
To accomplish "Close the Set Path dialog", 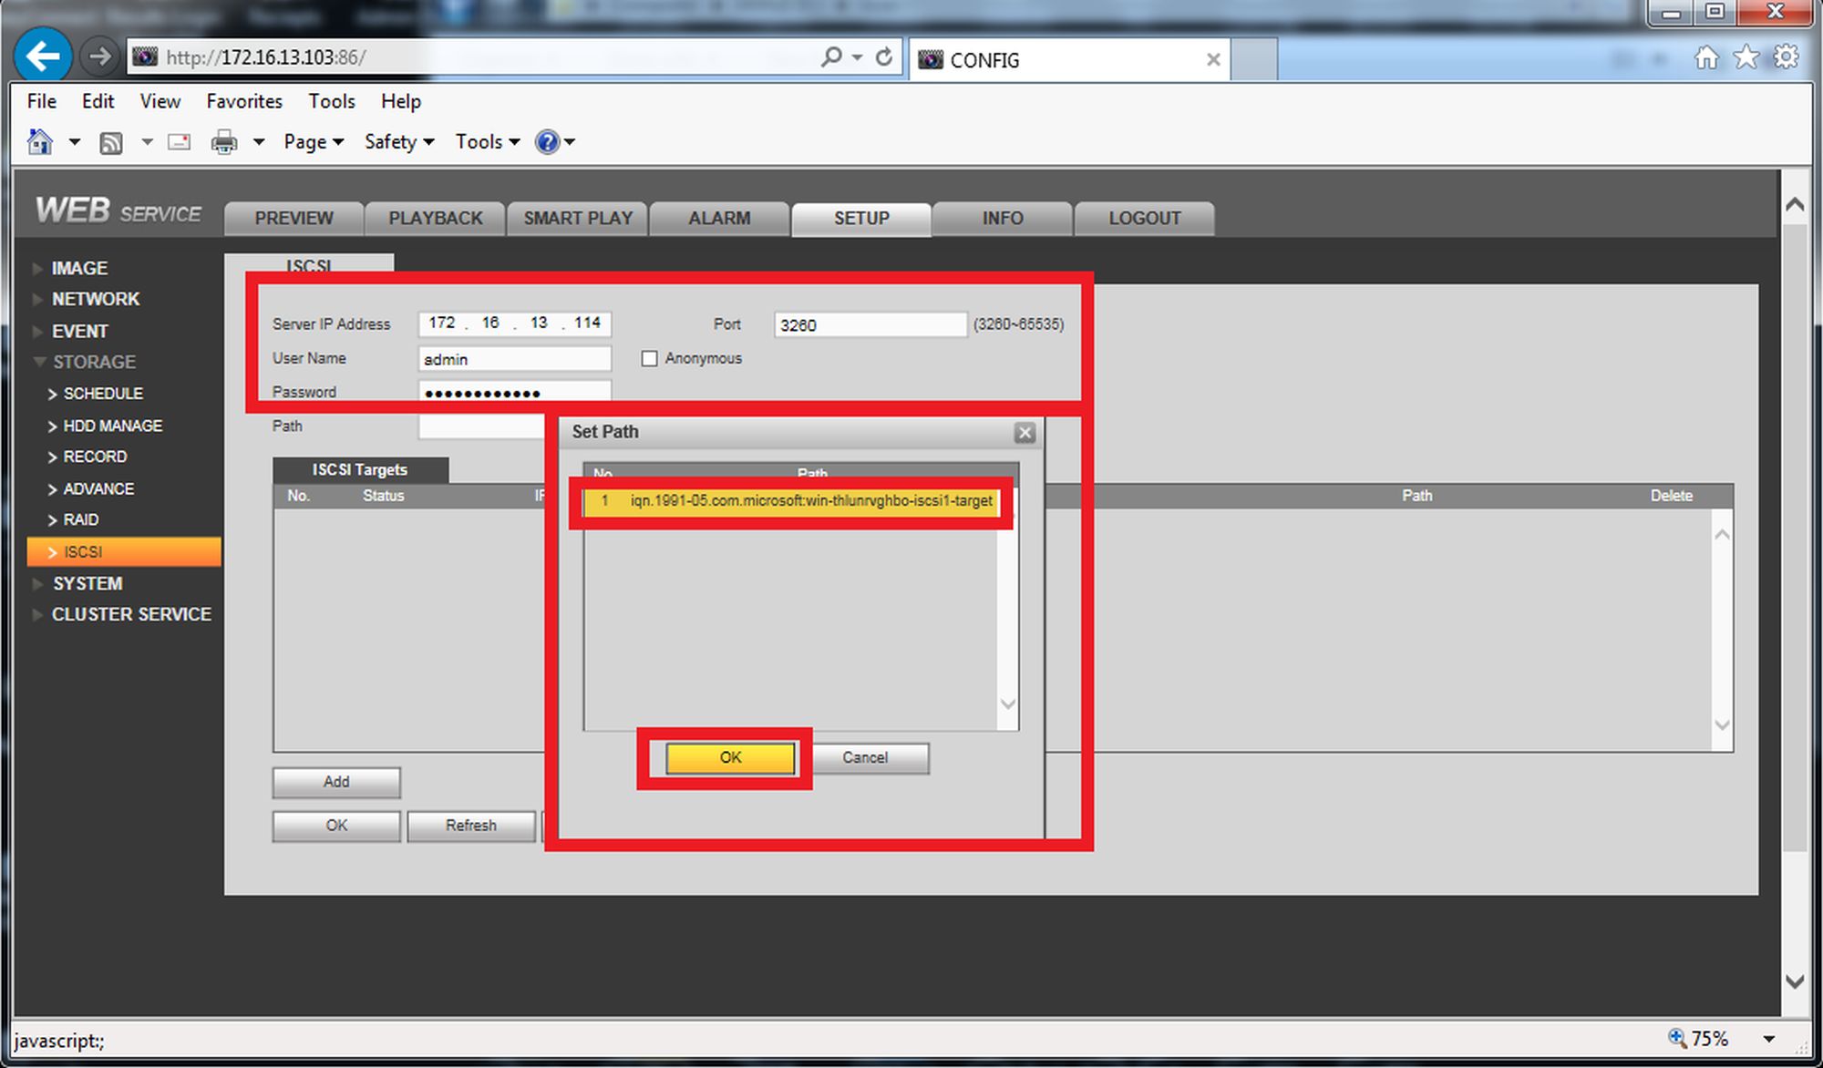I will point(1025,433).
